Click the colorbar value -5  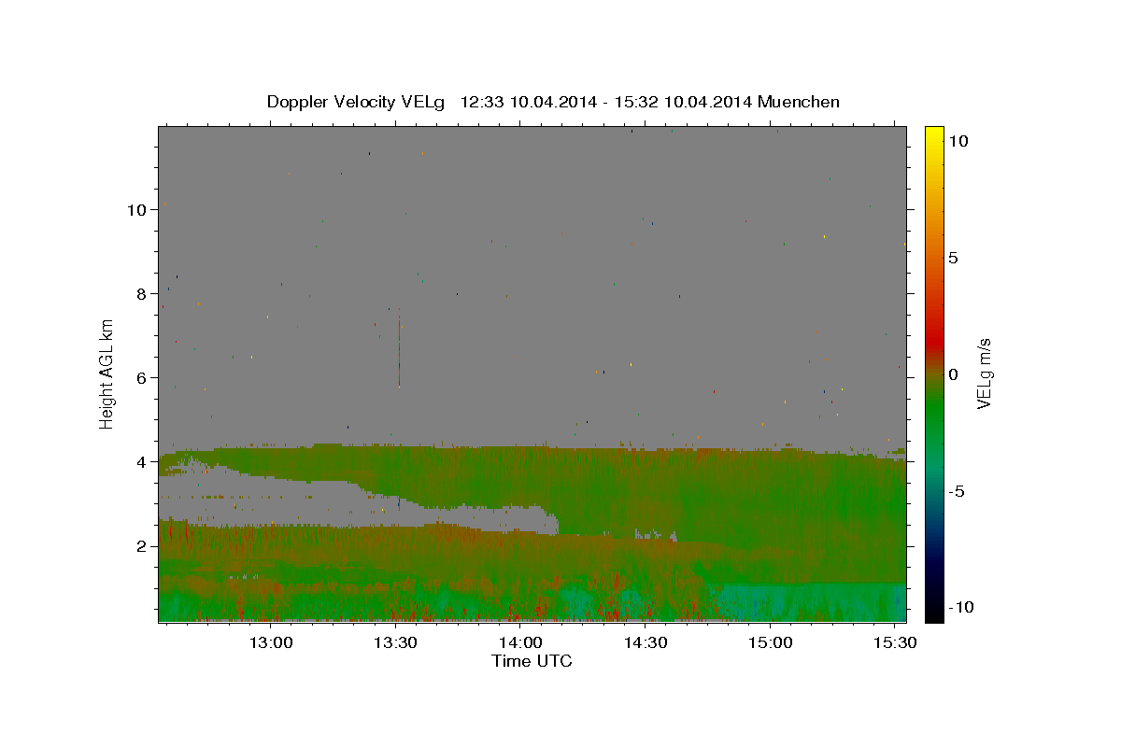[x=956, y=491]
